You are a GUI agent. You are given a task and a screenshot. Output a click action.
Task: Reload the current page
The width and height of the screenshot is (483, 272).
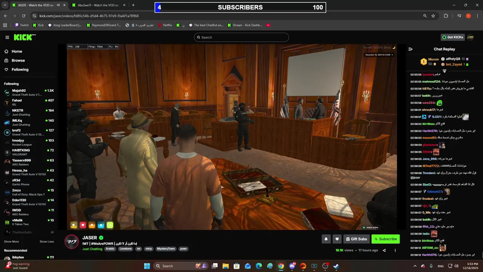[x=23, y=16]
